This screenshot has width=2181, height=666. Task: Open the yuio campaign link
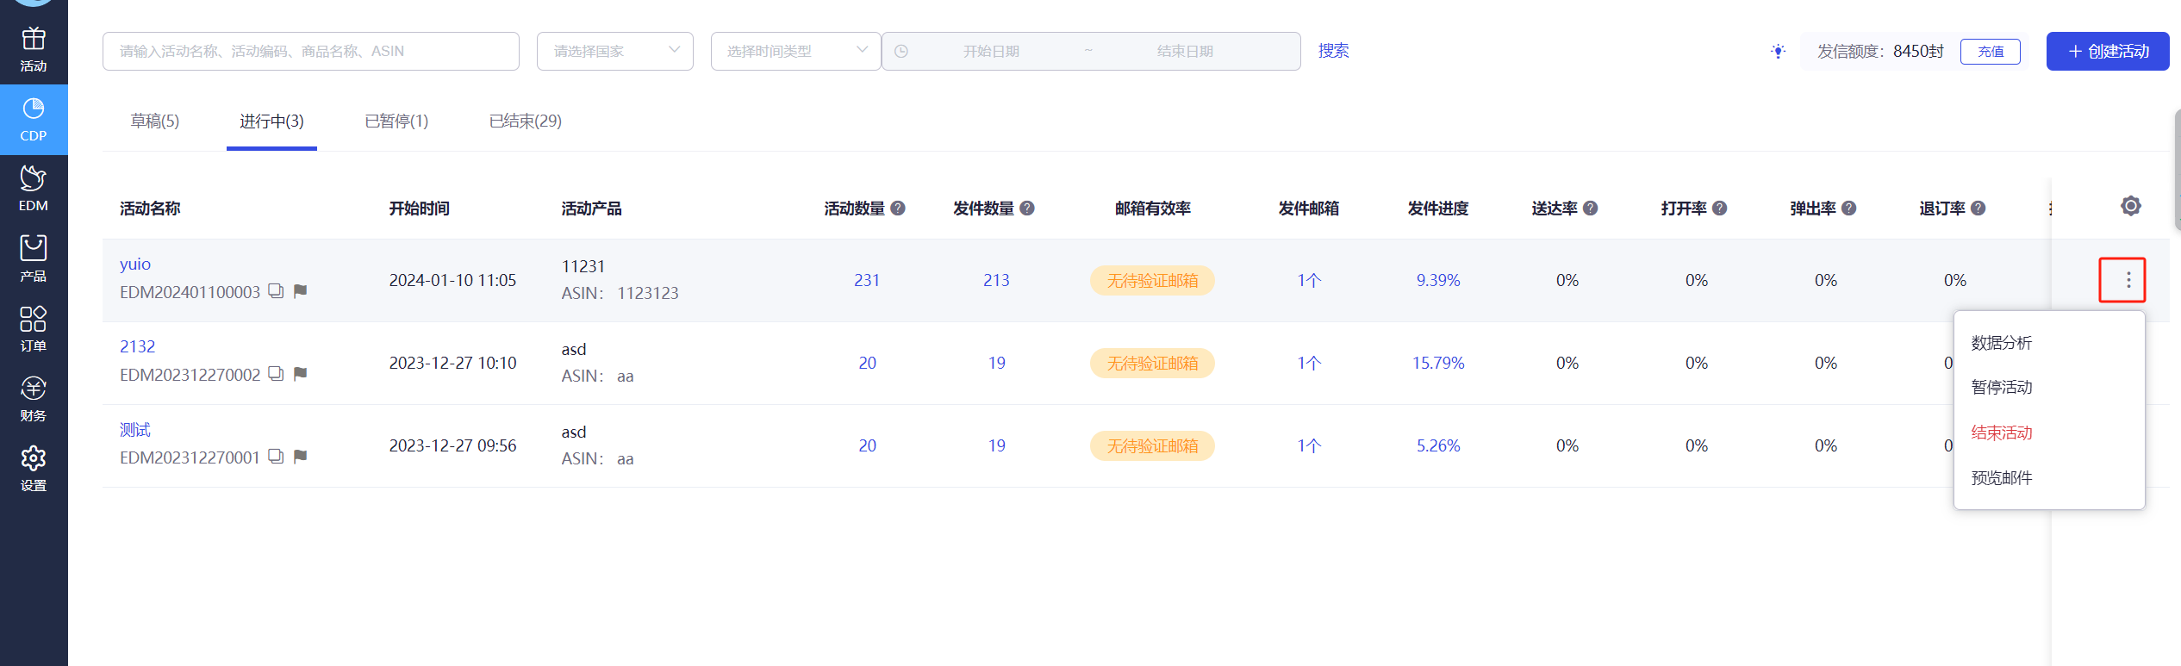(x=135, y=265)
